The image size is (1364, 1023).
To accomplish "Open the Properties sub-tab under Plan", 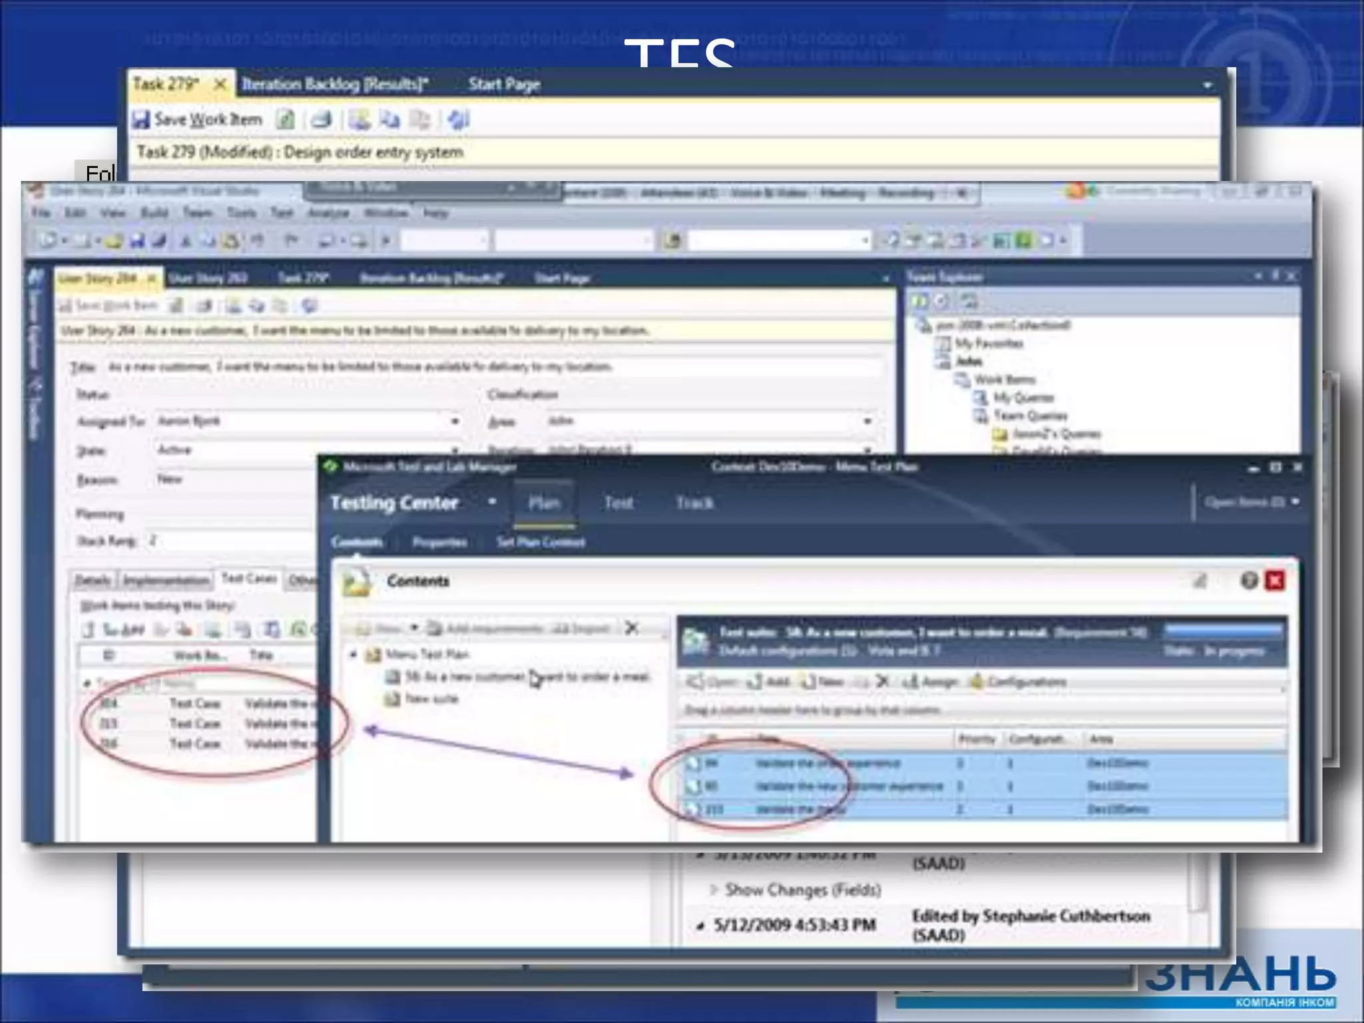I will [440, 542].
